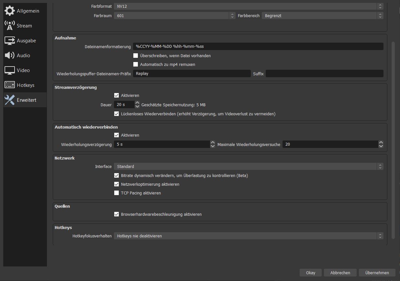Click the settings vertical scrollbar
400x281 pixels.
coord(393,139)
